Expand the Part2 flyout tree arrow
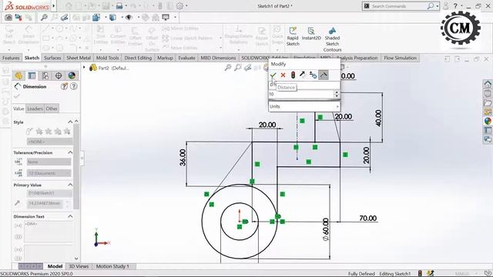The image size is (493, 277). pos(84,68)
